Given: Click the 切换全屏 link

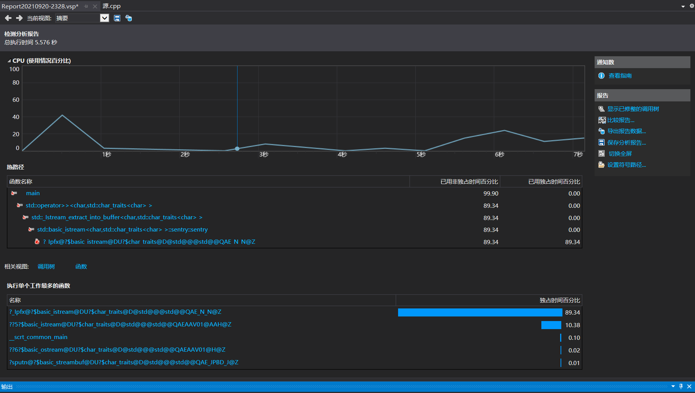Looking at the screenshot, I should (620, 154).
